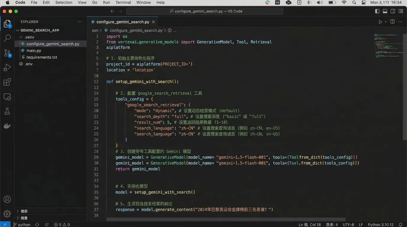
Task: Open the Search view in activity bar
Action: [7, 38]
